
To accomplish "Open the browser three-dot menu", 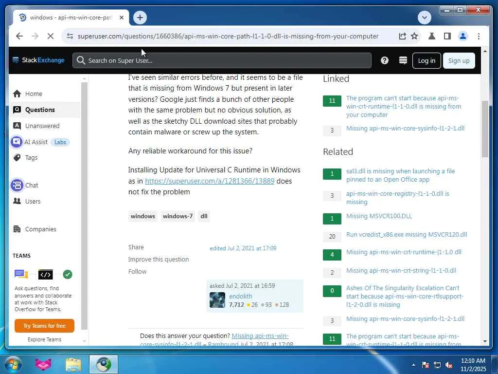I will click(479, 36).
